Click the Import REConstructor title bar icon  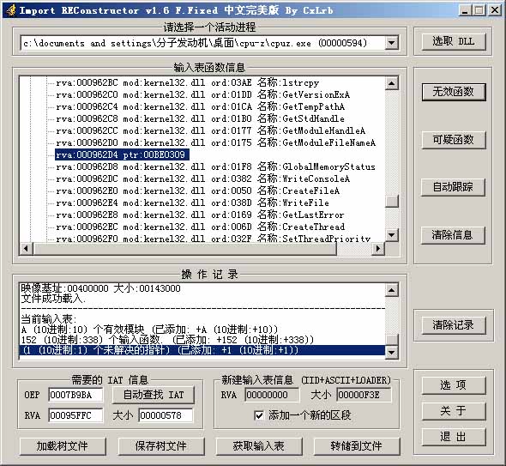11,10
